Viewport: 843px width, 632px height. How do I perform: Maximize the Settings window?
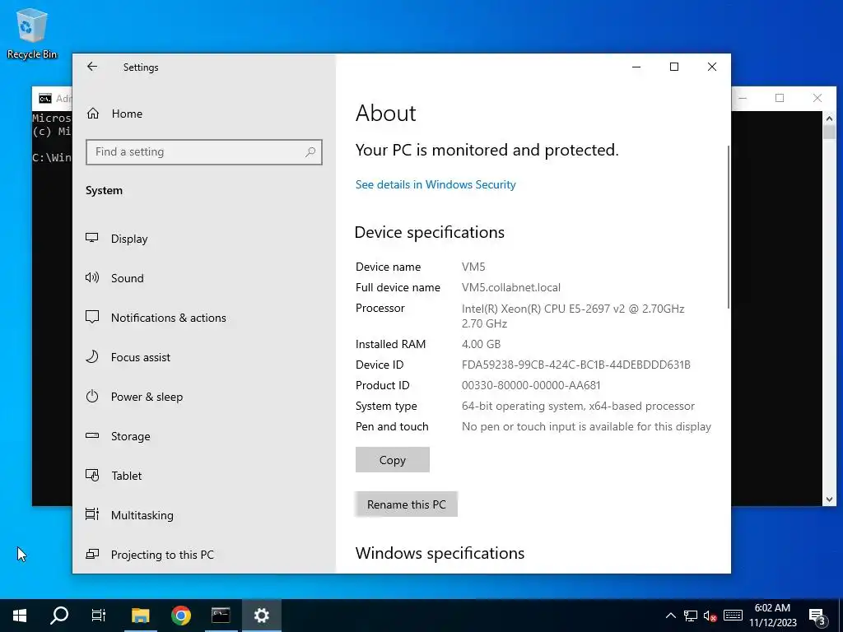point(674,67)
